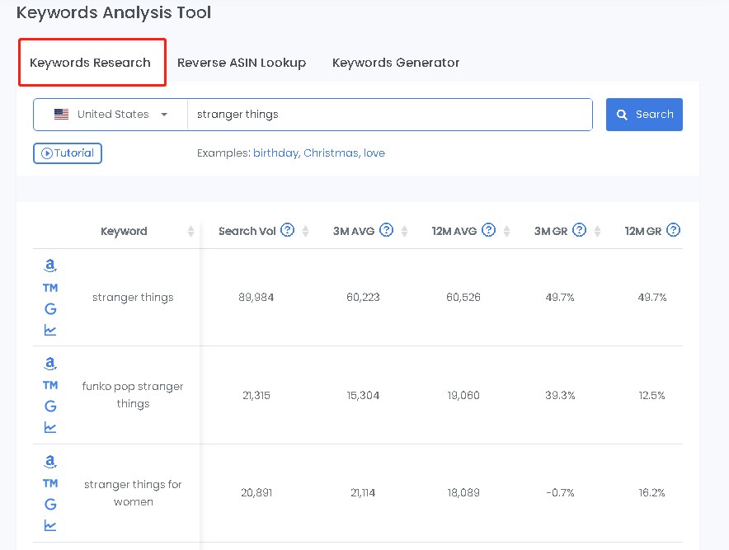Open Google icon for funko pop stranger things
Image resolution: width=729 pixels, height=550 pixels.
click(50, 407)
